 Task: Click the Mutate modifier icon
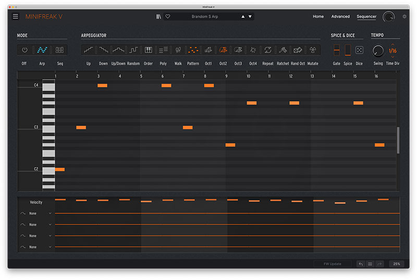pos(313,50)
